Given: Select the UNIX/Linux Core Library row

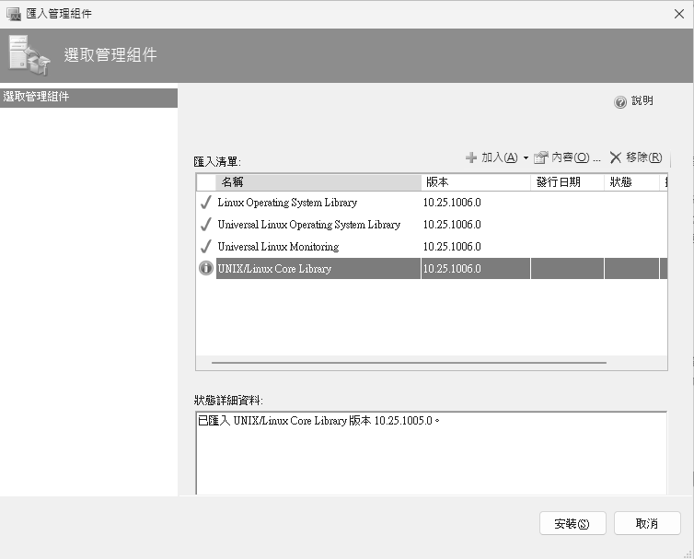Looking at the screenshot, I should click(x=432, y=268).
